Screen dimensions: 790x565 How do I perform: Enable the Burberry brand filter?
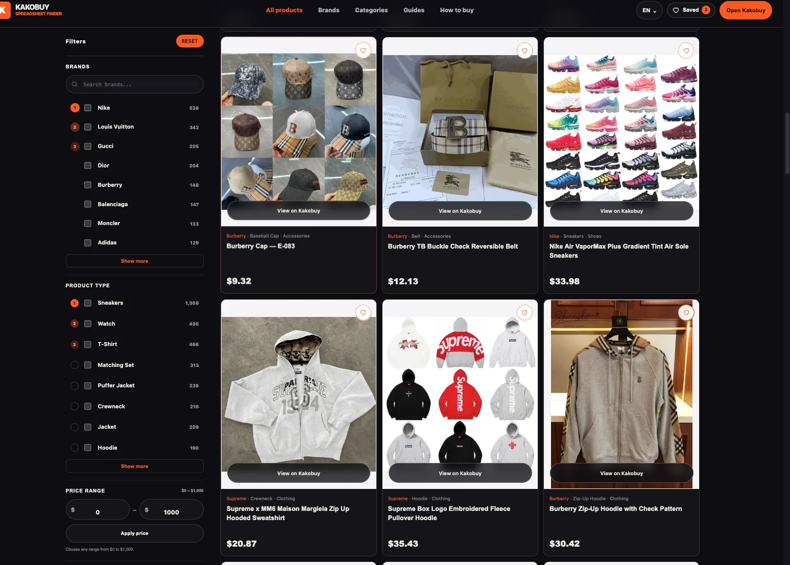(x=88, y=185)
